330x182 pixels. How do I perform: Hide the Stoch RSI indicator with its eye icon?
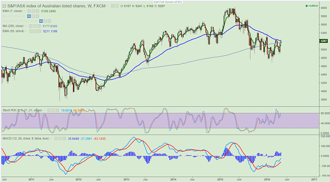[49, 110]
